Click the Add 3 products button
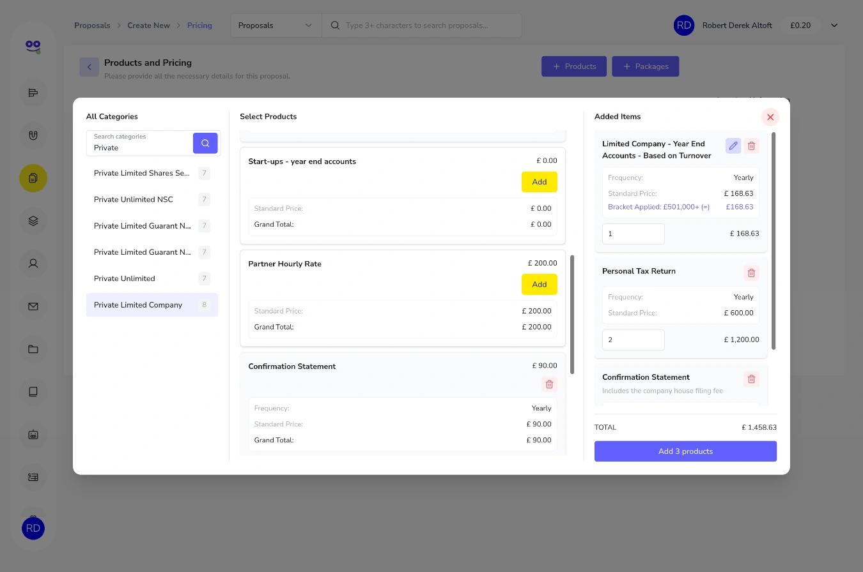This screenshot has width=863, height=572. [x=685, y=451]
